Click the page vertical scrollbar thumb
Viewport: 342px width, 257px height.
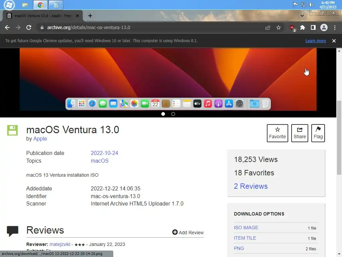click(x=339, y=138)
